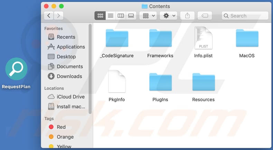The height and width of the screenshot is (150, 273).
Task: Select Desktop in the sidebar
Action: (x=62, y=57)
